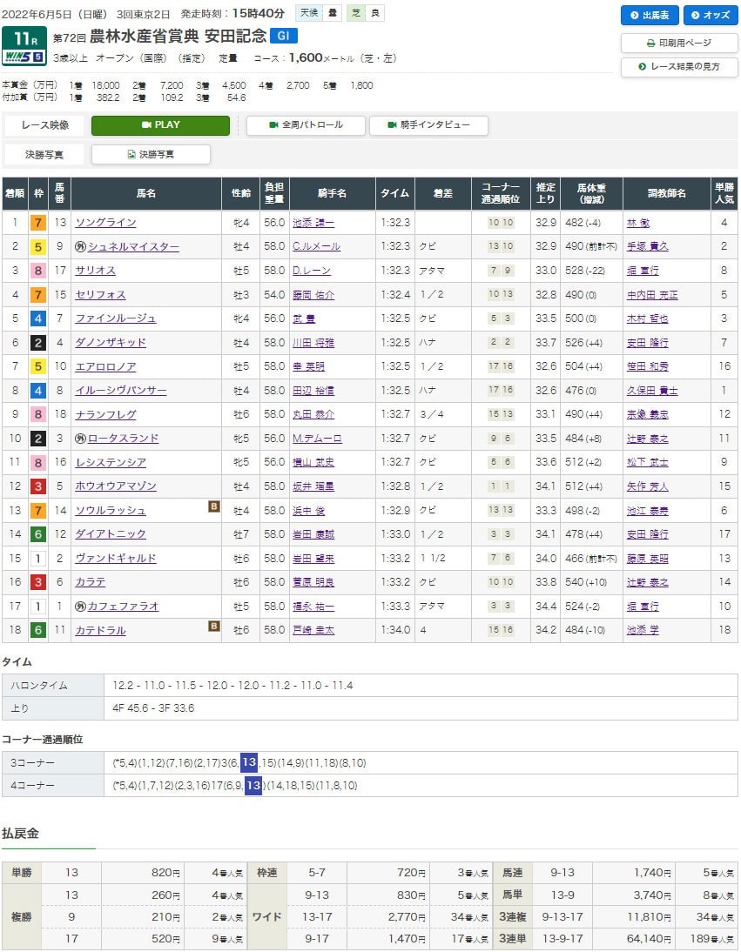The width and height of the screenshot is (741, 952).
Task: Click the blinker B icon beside カテドラル
Action: tap(214, 626)
